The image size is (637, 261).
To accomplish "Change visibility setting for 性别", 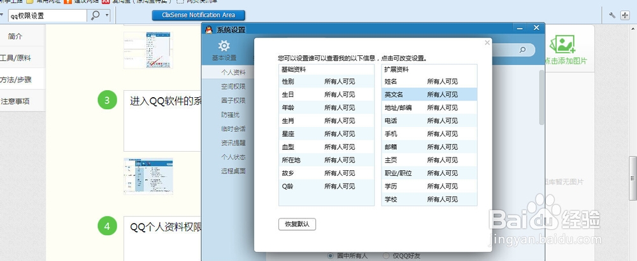I will (x=340, y=81).
